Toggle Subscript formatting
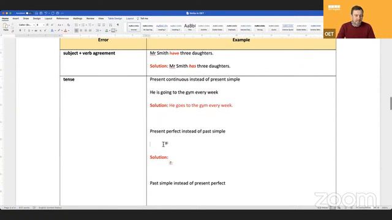The height and width of the screenshot is (220, 392). 40,31
